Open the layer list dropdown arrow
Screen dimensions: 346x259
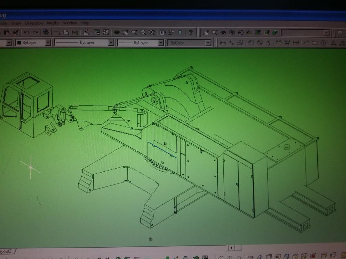(x=9, y=42)
